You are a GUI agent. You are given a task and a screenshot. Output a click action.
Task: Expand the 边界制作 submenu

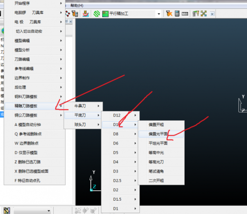tap(35, 78)
